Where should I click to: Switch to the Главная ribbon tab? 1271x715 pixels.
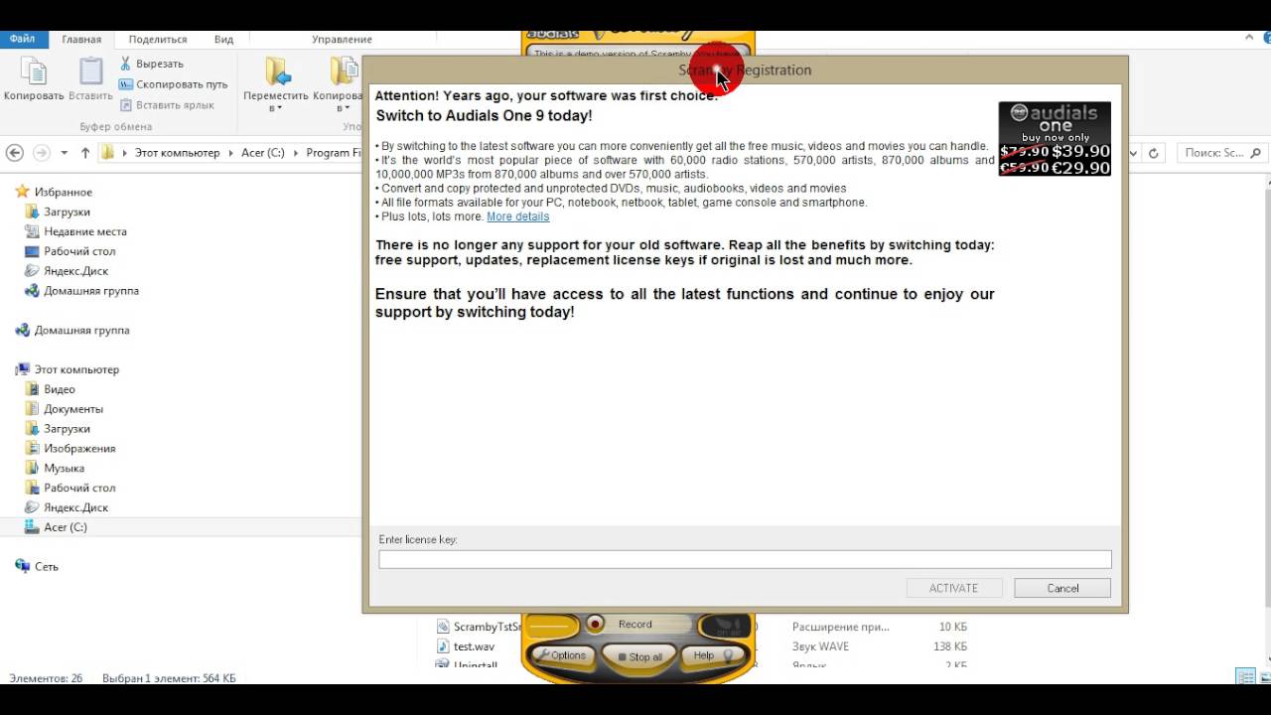pyautogui.click(x=81, y=40)
